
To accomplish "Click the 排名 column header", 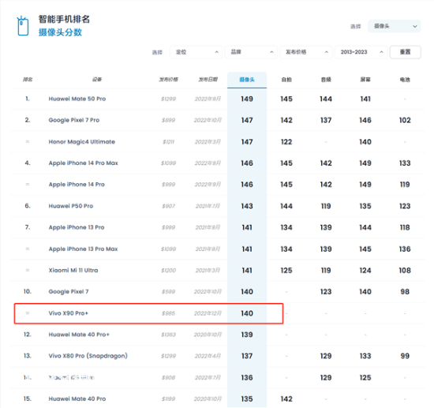I will click(x=28, y=80).
